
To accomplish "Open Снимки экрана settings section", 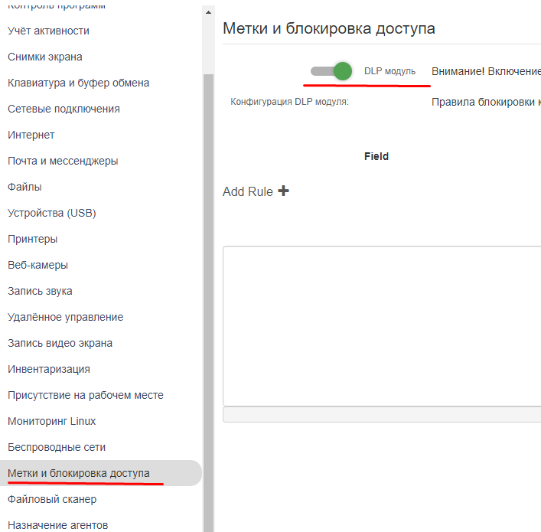I will point(45,57).
